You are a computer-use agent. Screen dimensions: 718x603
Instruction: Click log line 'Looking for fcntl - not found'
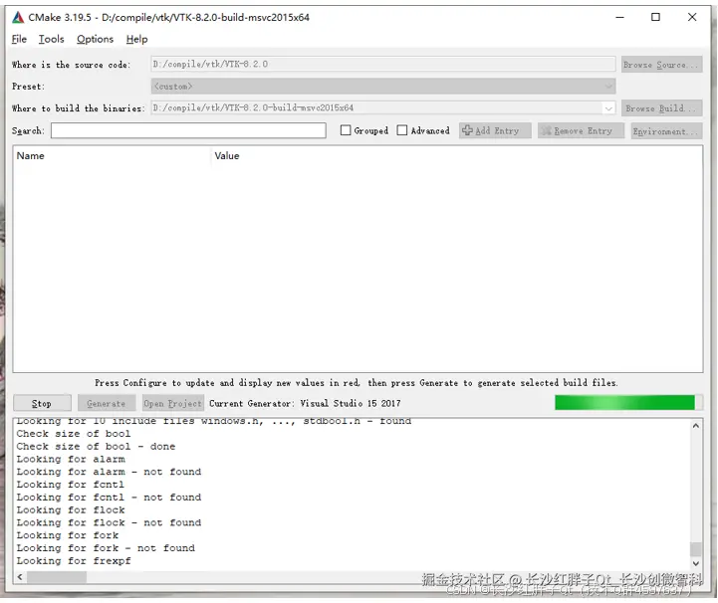(109, 498)
